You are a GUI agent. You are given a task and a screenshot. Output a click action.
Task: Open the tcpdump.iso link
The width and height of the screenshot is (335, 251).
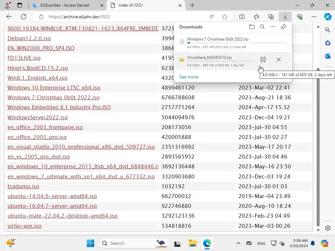point(23,186)
